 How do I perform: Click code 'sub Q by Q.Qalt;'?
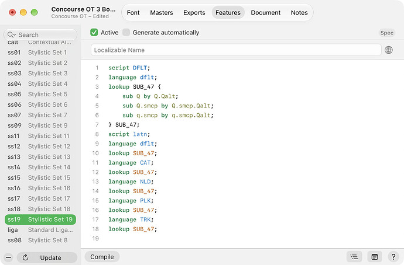(x=150, y=96)
